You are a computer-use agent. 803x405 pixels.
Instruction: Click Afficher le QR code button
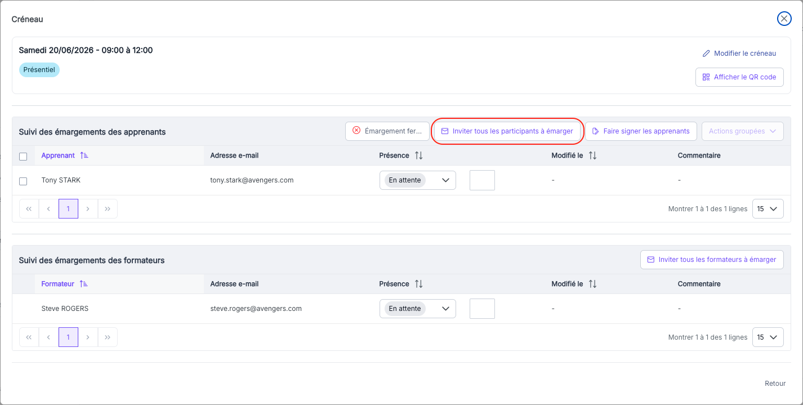[739, 77]
